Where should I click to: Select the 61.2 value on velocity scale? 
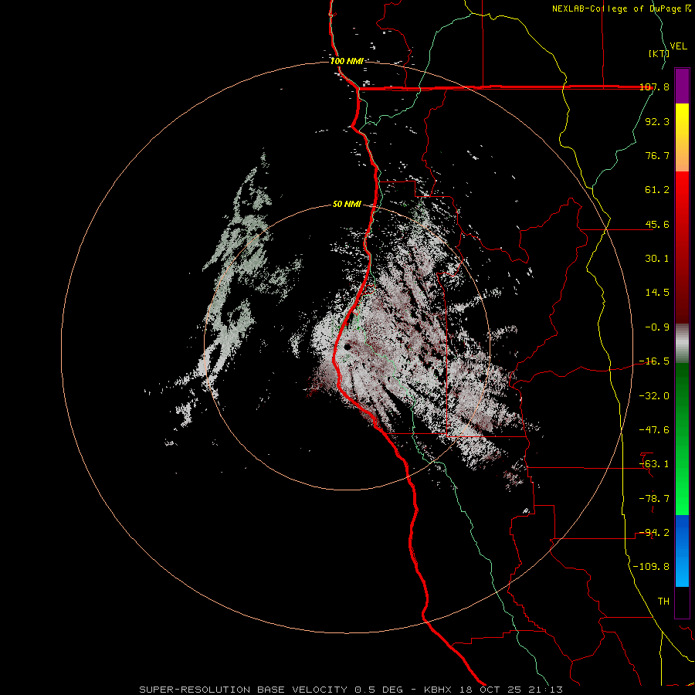point(657,190)
